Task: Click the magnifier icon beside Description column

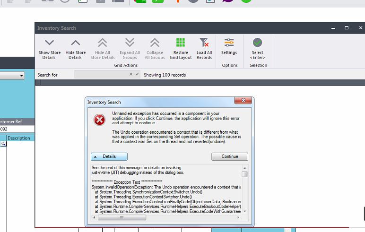Action: tap(3, 143)
